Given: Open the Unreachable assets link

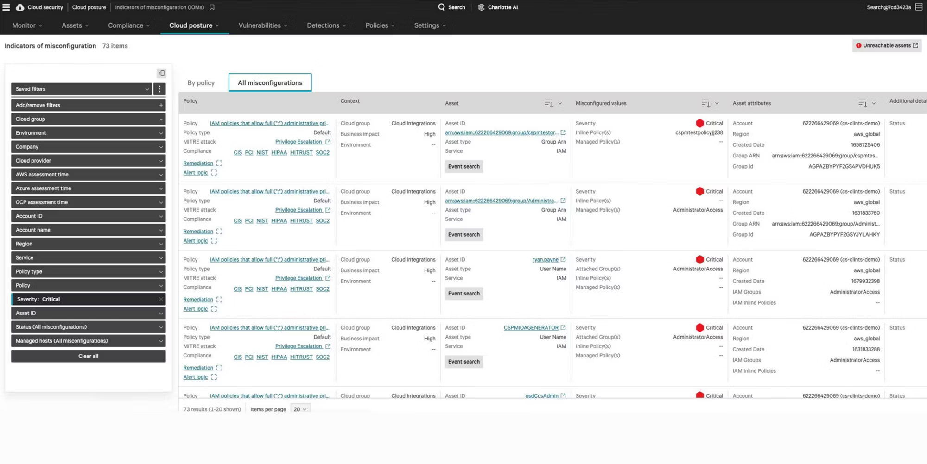Looking at the screenshot, I should tap(887, 45).
